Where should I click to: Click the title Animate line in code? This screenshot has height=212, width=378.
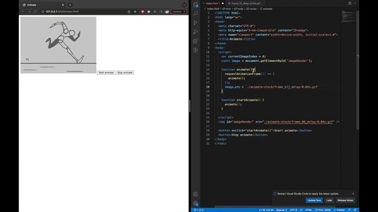coord(236,39)
